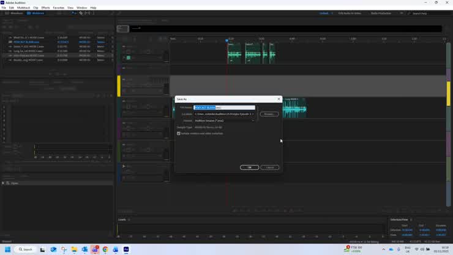Click the blue playhead marker on timeline ruler
This screenshot has height=255, width=453.
(226, 40)
